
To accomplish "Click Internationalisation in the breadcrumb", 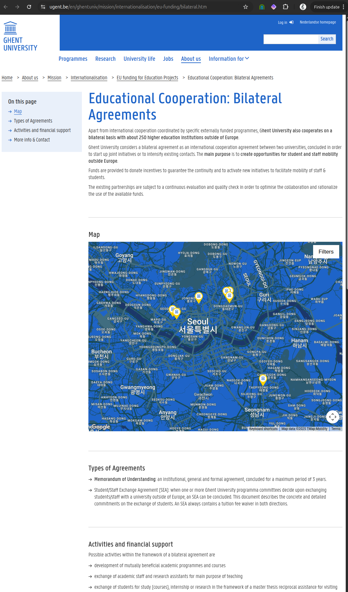I will coord(89,78).
